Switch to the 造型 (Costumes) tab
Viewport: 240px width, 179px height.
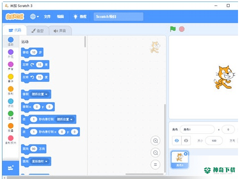click(38, 30)
